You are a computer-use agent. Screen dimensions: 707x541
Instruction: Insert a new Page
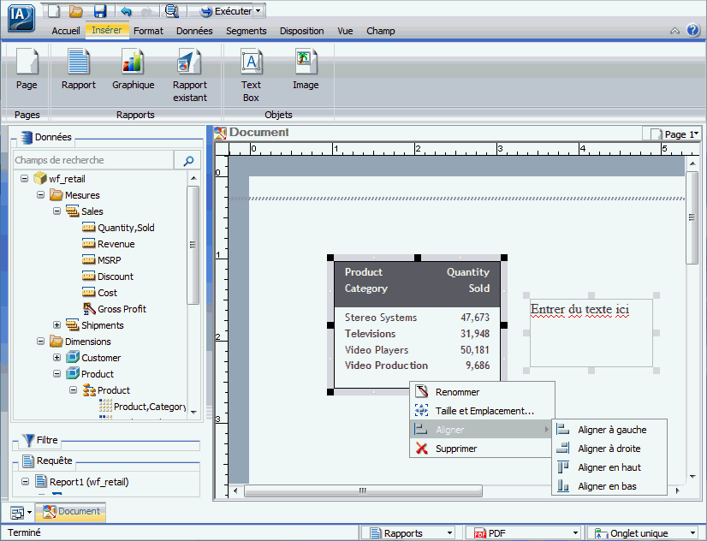coord(27,69)
